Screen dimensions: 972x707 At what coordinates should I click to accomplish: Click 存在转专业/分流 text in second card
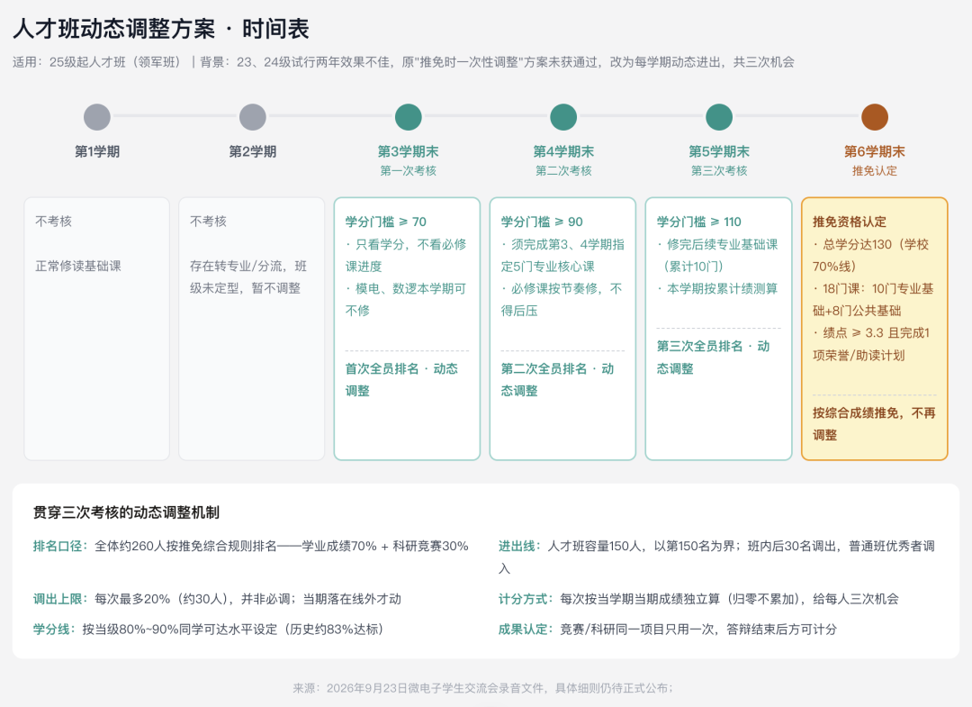(248, 277)
